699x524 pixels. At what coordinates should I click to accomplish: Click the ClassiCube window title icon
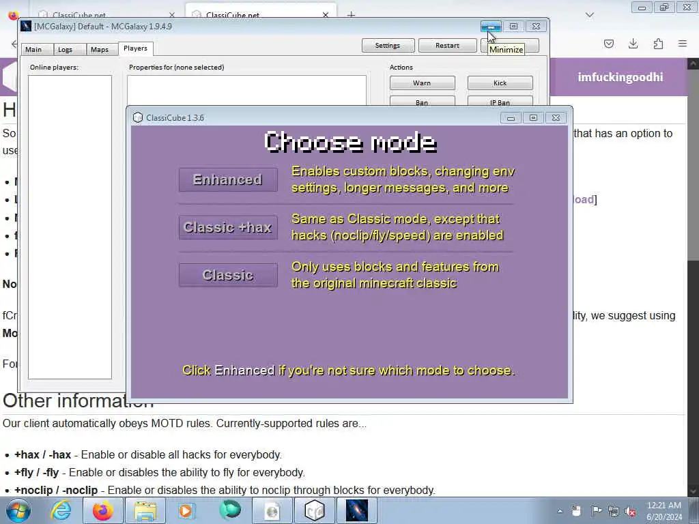coord(138,117)
